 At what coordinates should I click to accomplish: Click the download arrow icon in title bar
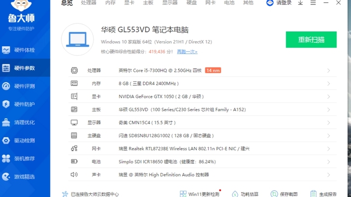click(x=300, y=3)
